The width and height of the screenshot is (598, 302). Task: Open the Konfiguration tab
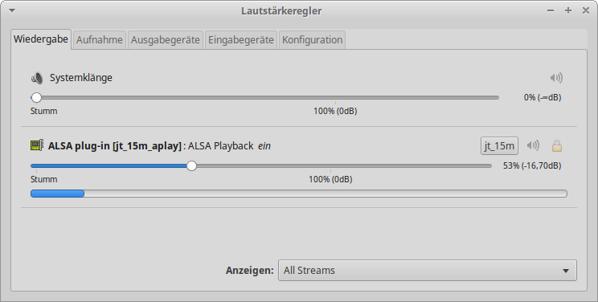coord(312,40)
